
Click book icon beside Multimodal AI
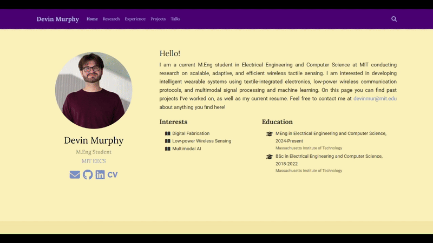click(168, 148)
